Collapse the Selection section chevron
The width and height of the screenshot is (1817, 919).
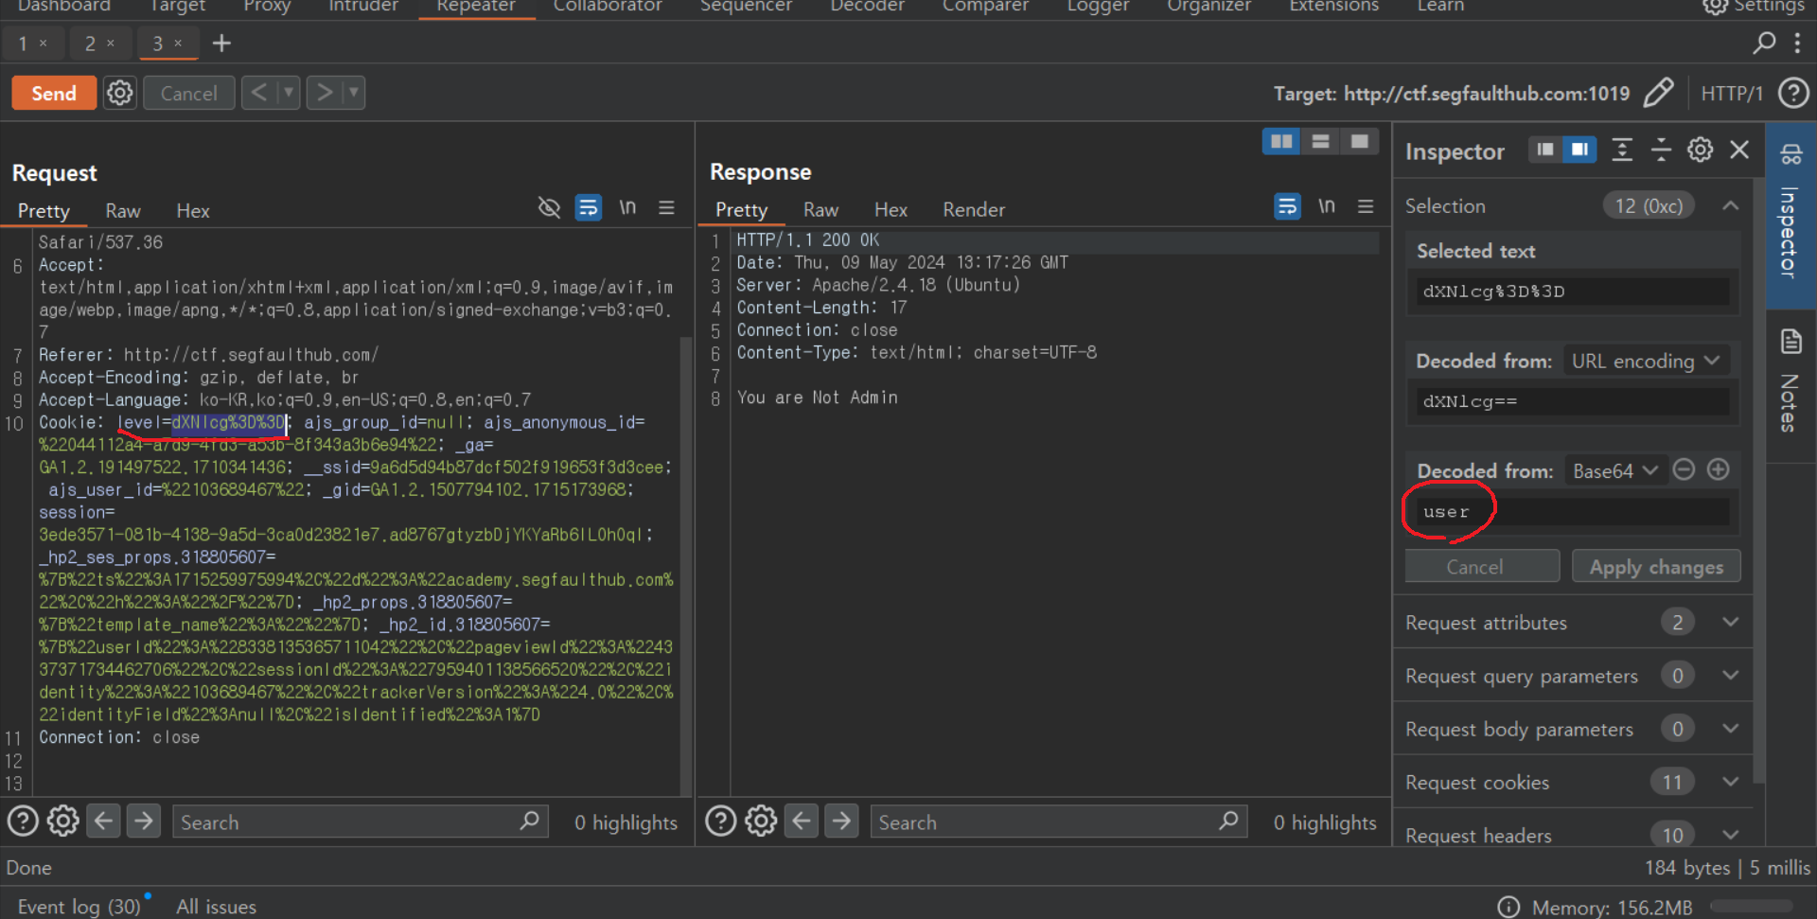[1730, 205]
